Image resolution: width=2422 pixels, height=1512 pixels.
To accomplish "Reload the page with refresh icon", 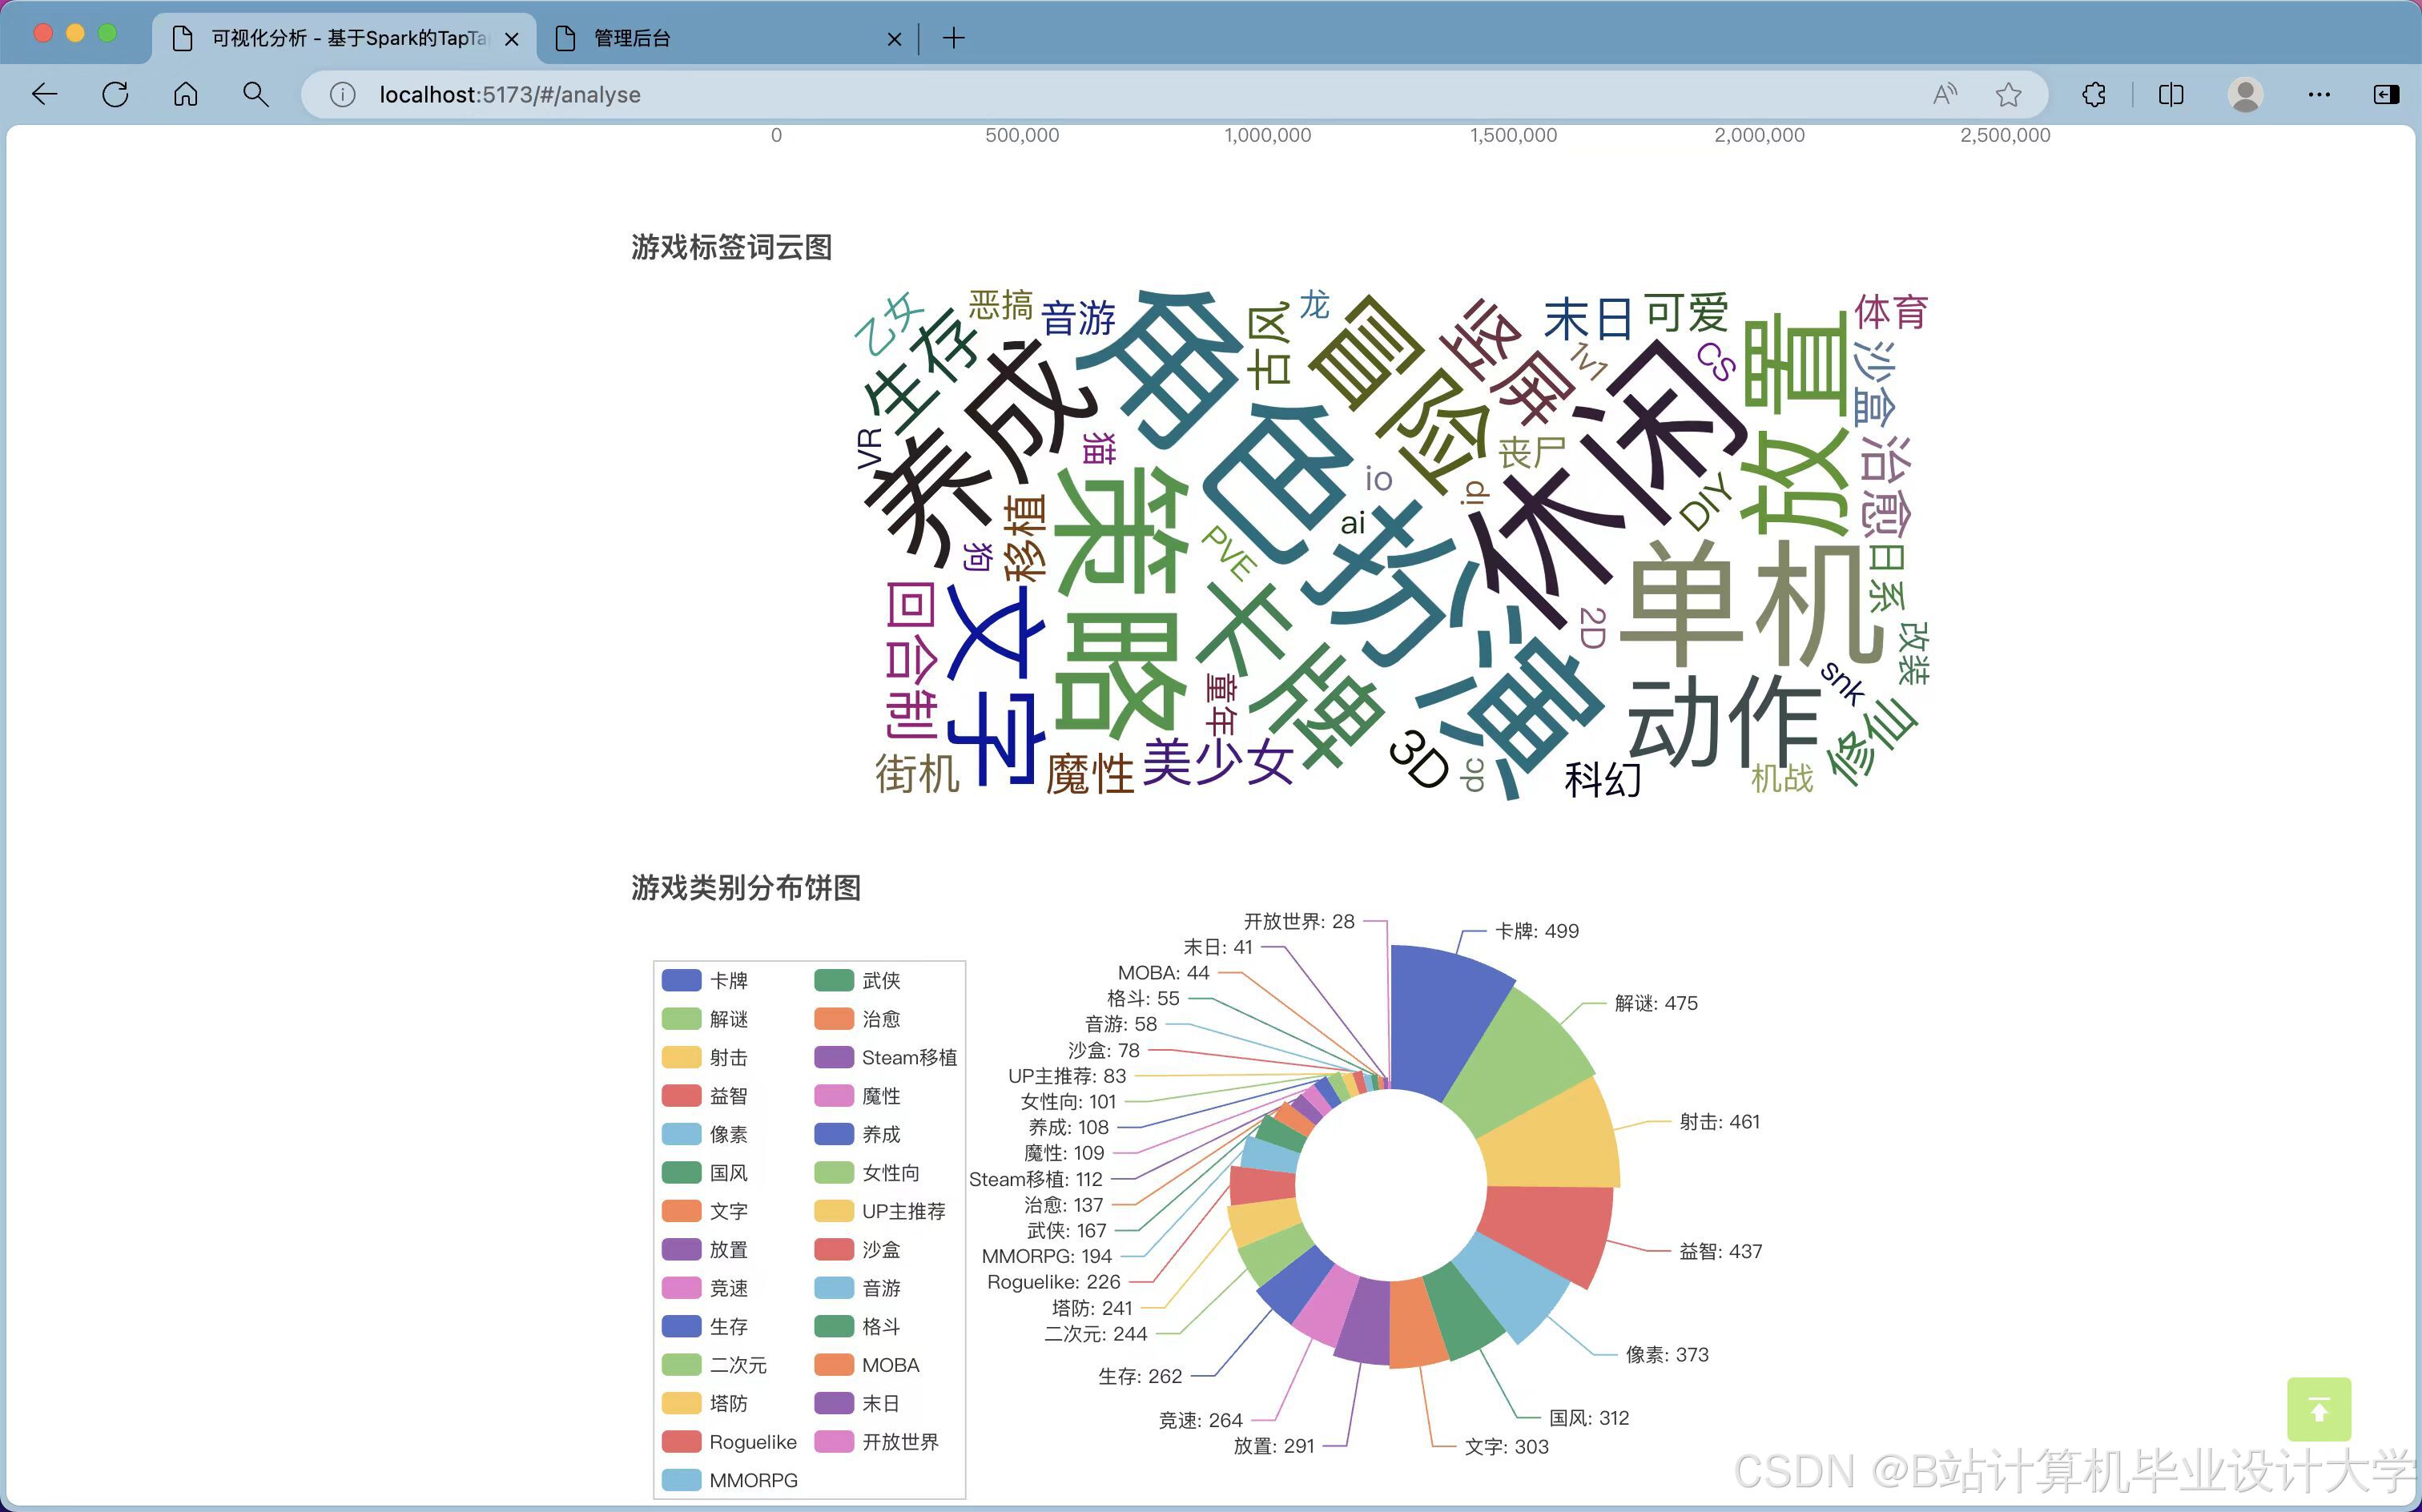I will coord(115,95).
